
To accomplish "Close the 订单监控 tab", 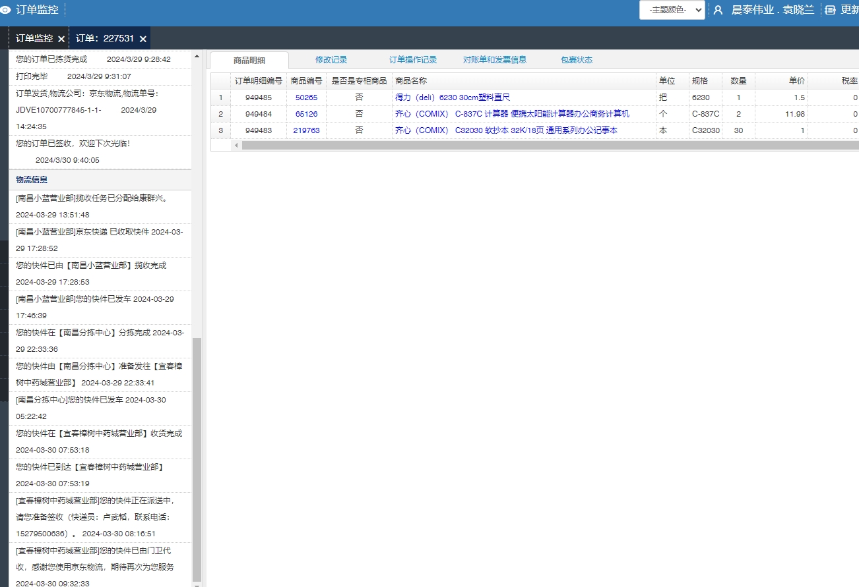I will point(61,39).
